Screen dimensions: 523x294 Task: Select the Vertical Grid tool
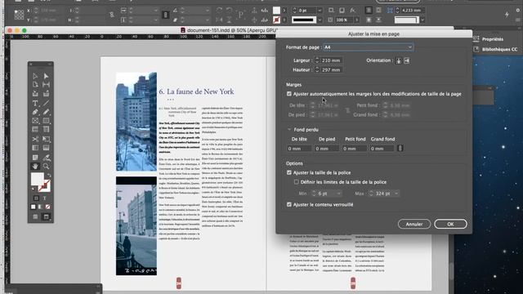pyautogui.click(x=46, y=129)
